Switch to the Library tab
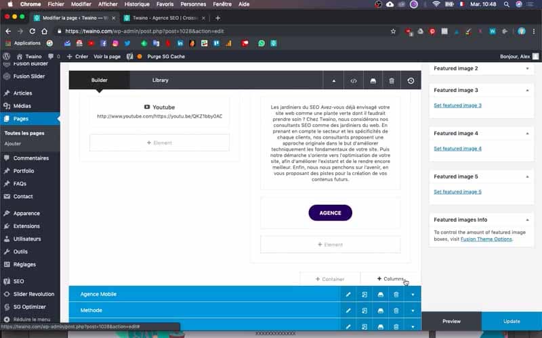Viewport: 542px width, 338px height. pyautogui.click(x=160, y=80)
